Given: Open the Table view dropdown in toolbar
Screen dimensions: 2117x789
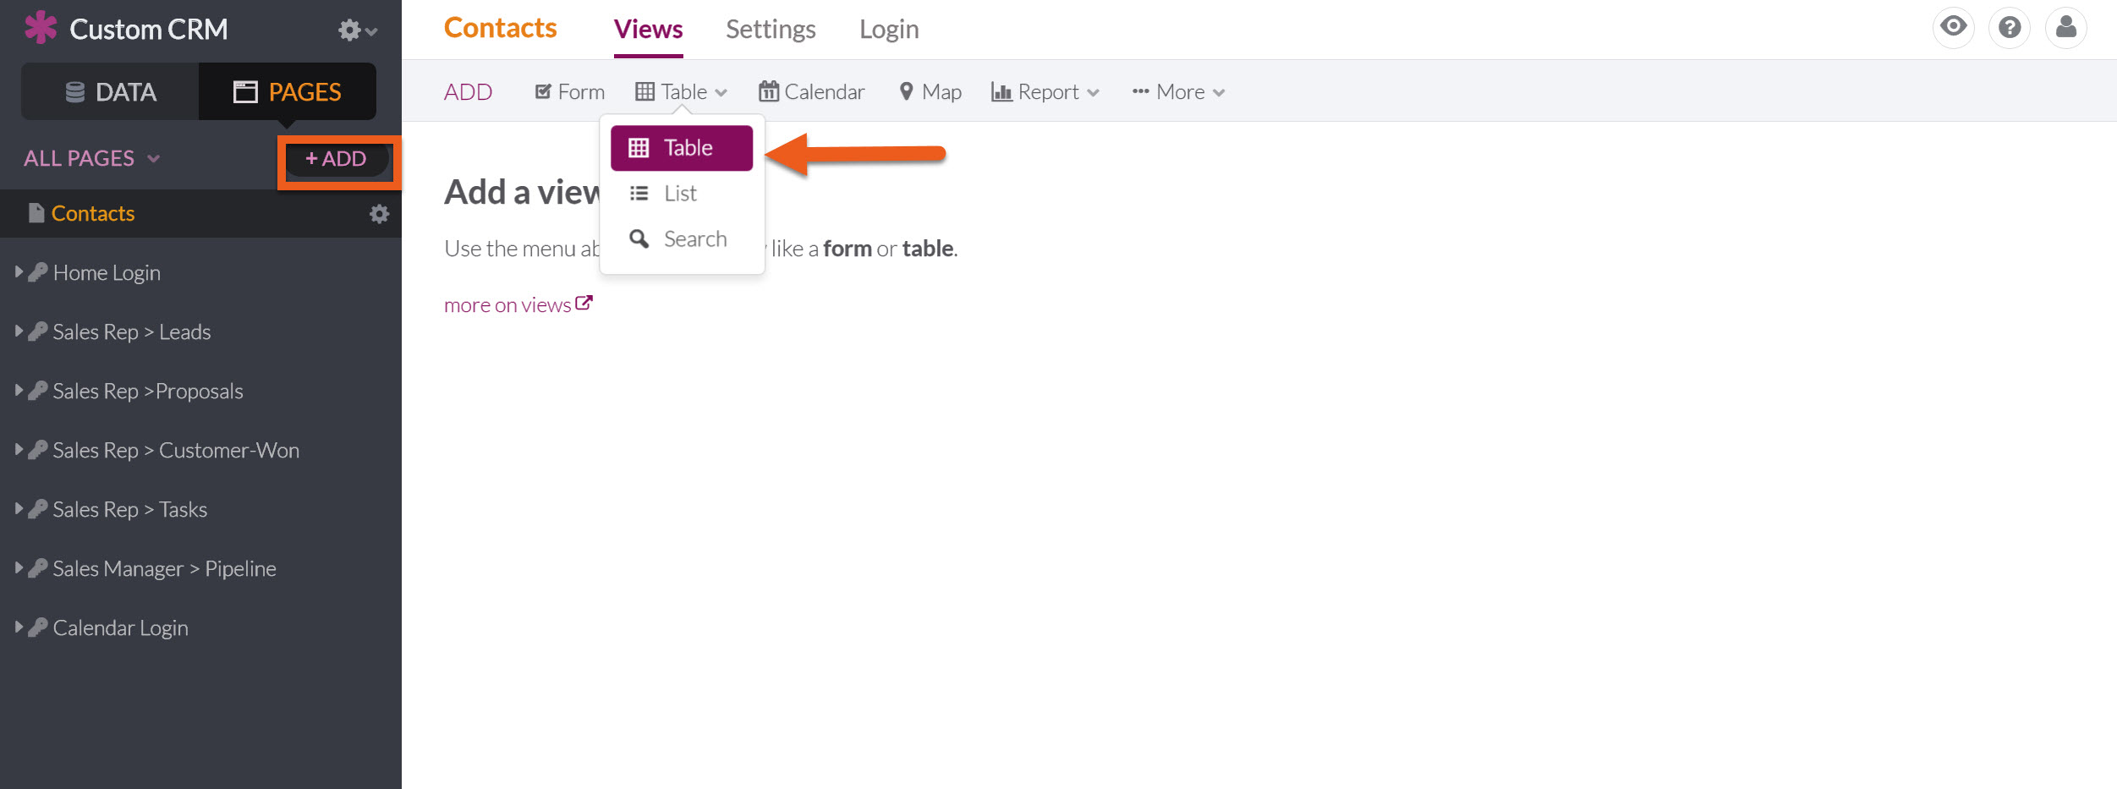Looking at the screenshot, I should point(682,91).
